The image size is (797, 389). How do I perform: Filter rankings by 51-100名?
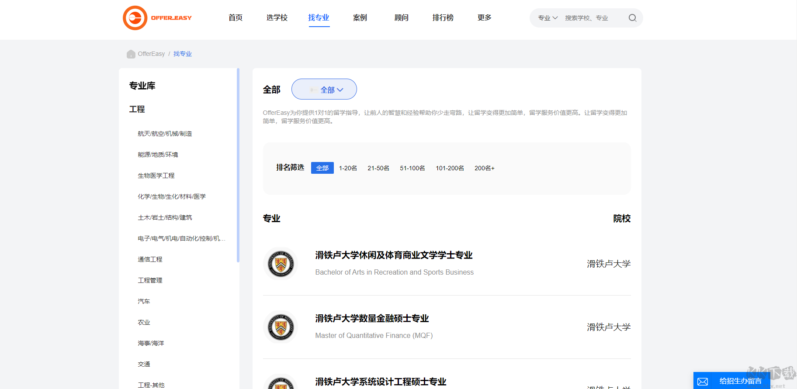[412, 168]
